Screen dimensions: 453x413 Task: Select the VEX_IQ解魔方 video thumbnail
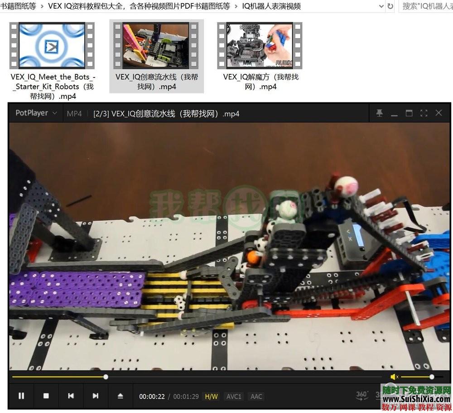coord(260,46)
